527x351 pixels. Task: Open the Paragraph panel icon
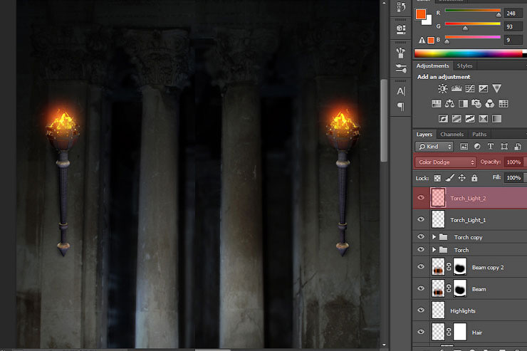401,107
